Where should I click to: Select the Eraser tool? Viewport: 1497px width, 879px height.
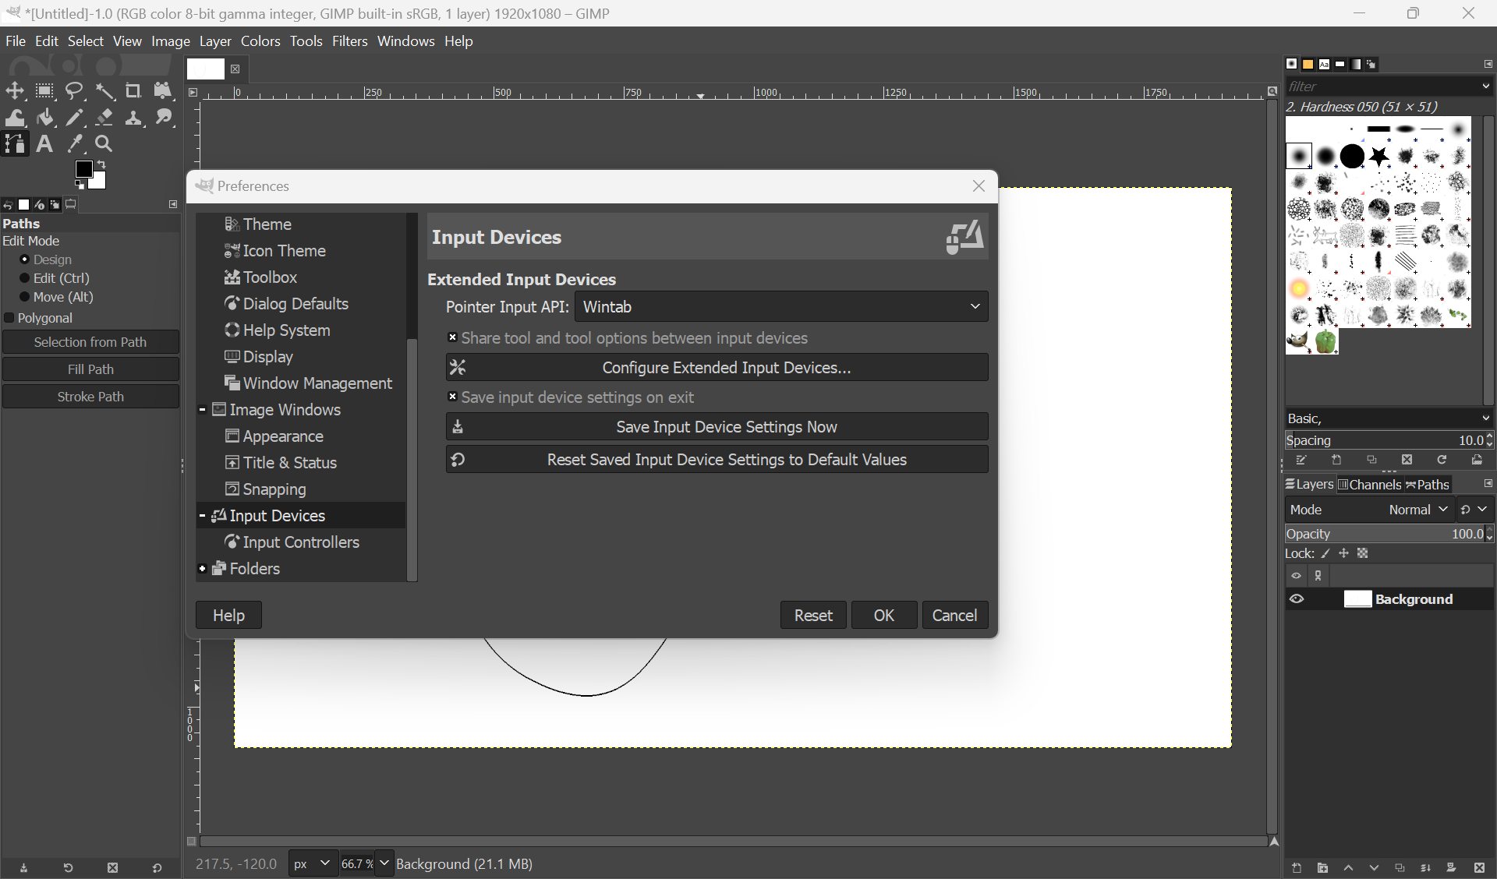[x=104, y=118]
